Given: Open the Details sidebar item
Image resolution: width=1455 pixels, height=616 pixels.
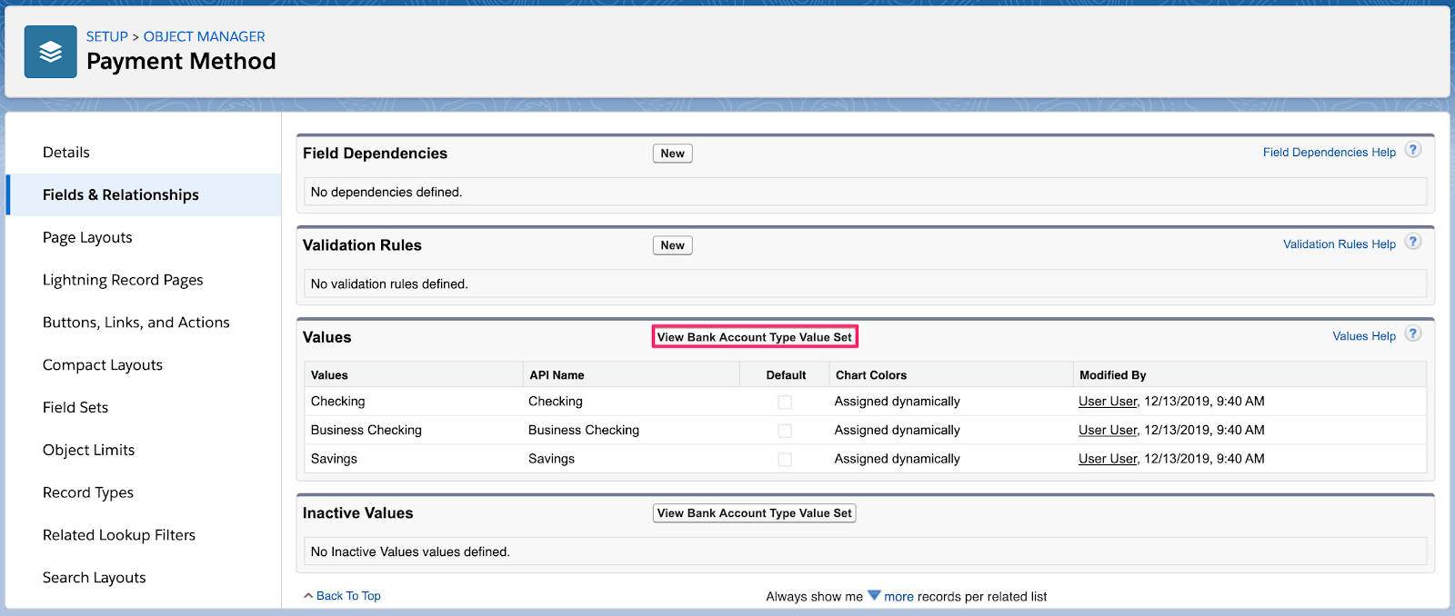Looking at the screenshot, I should (x=66, y=153).
